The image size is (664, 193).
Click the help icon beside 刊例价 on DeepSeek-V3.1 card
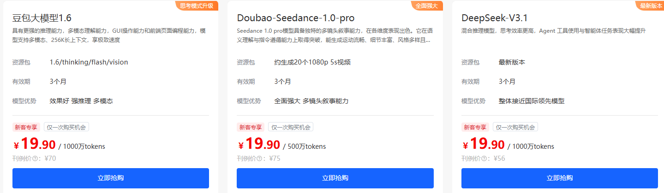pyautogui.click(x=484, y=159)
